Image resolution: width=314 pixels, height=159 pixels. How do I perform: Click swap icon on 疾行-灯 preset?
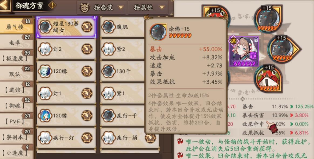87,138
